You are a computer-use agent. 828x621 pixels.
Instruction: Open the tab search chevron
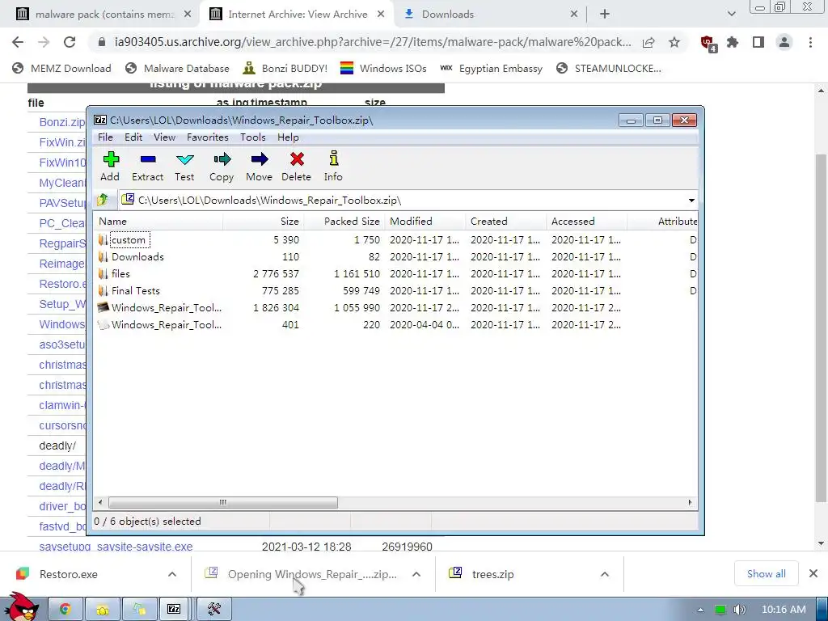tap(731, 15)
